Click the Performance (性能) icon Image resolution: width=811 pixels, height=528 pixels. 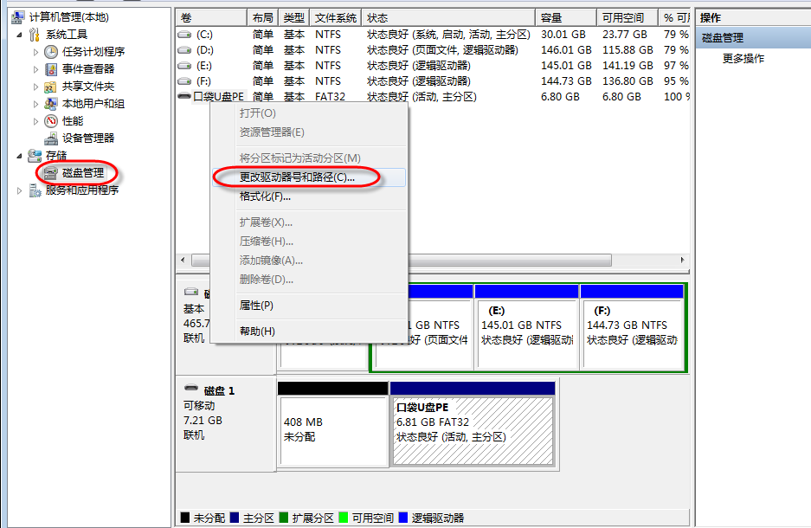(51, 121)
